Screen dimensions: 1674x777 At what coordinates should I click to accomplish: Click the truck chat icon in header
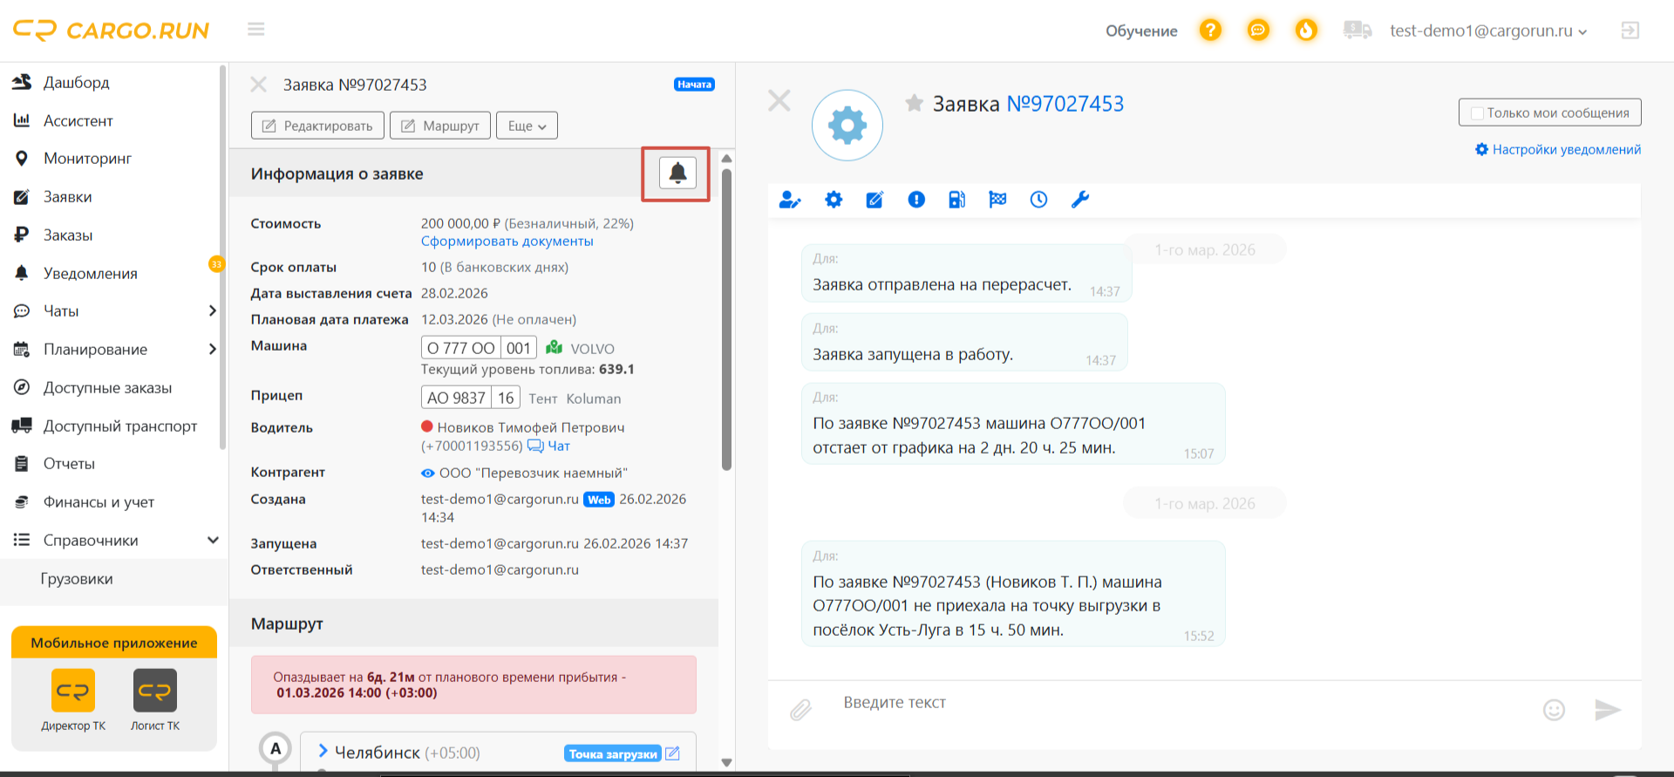point(1358,31)
